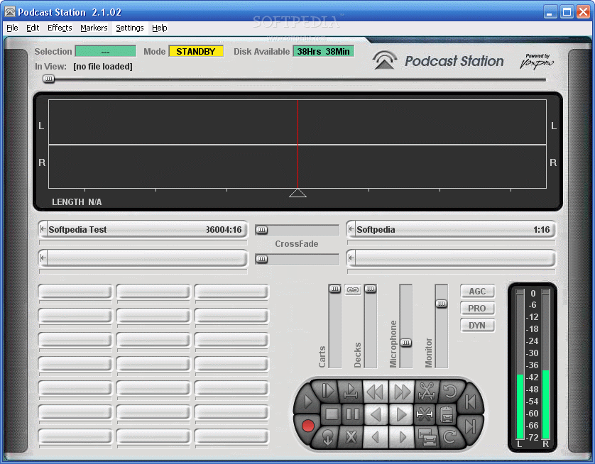The height and width of the screenshot is (464, 595).
Task: Click cue icon on the Softpedia 1:16 deck
Action: click(x=351, y=229)
